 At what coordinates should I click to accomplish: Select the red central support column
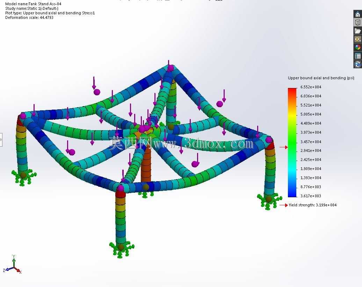tap(146, 165)
